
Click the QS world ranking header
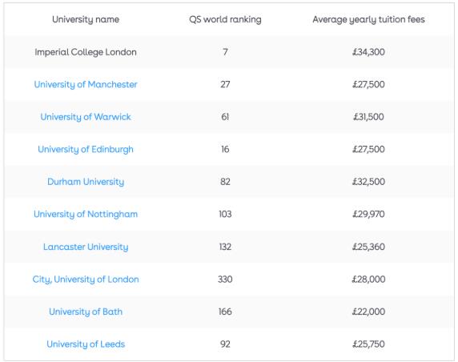[225, 19]
